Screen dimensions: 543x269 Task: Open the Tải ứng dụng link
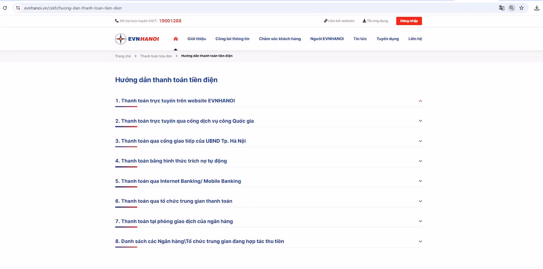coord(377,21)
